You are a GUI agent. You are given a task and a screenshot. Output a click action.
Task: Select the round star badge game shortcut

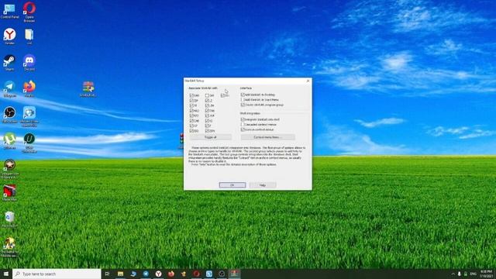(9, 169)
